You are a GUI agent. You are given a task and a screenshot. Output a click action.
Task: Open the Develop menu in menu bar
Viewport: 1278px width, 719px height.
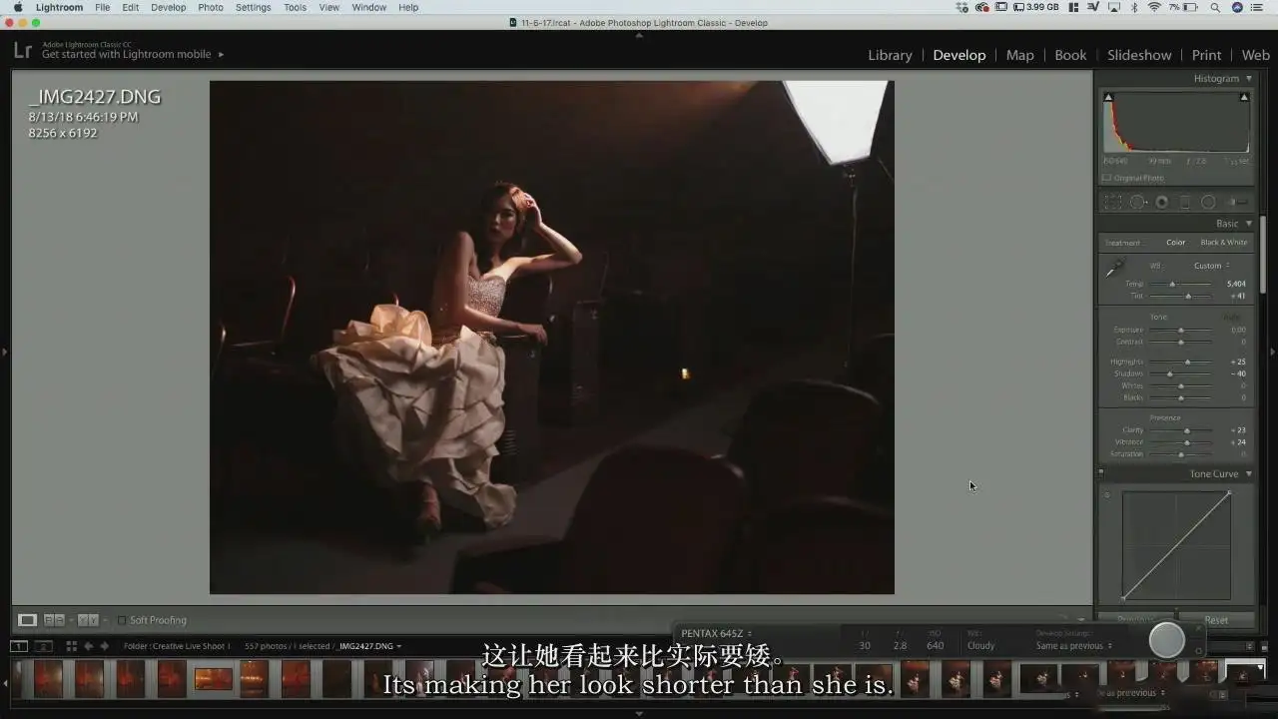pos(168,7)
